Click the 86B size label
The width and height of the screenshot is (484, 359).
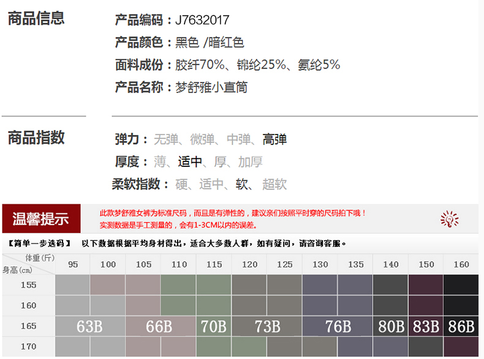[461, 327]
